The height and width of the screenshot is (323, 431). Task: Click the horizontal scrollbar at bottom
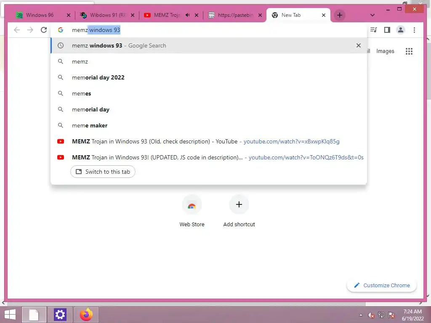(186, 304)
